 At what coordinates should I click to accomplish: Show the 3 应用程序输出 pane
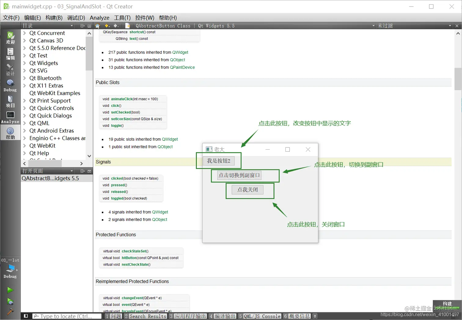pos(188,316)
